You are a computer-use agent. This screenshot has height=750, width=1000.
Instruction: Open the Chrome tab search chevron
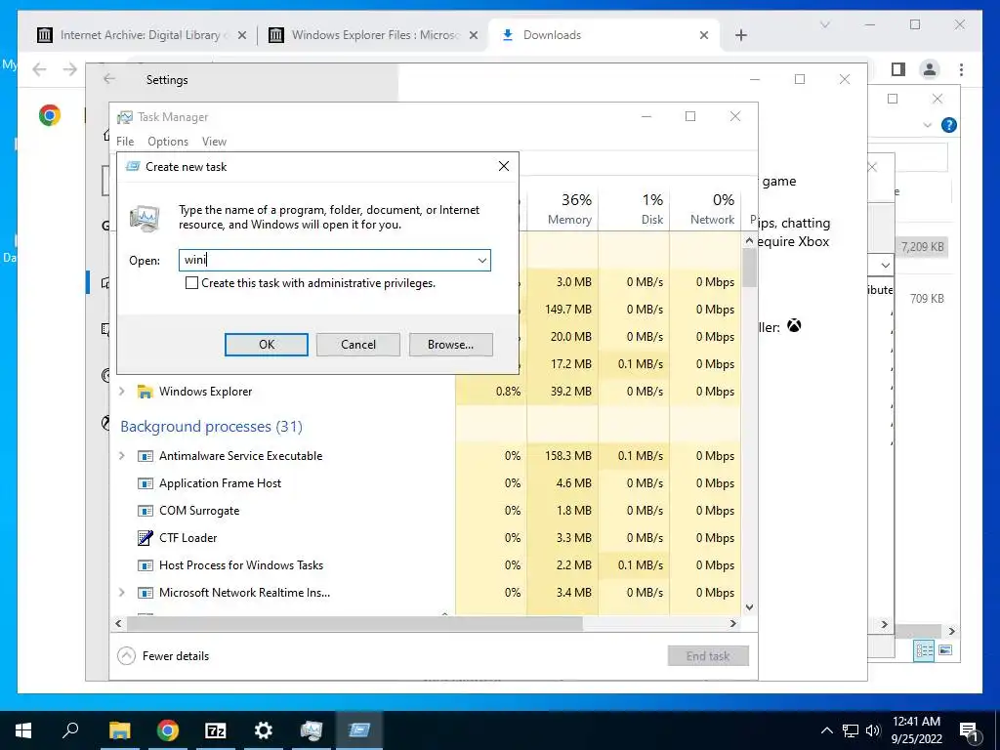(824, 24)
